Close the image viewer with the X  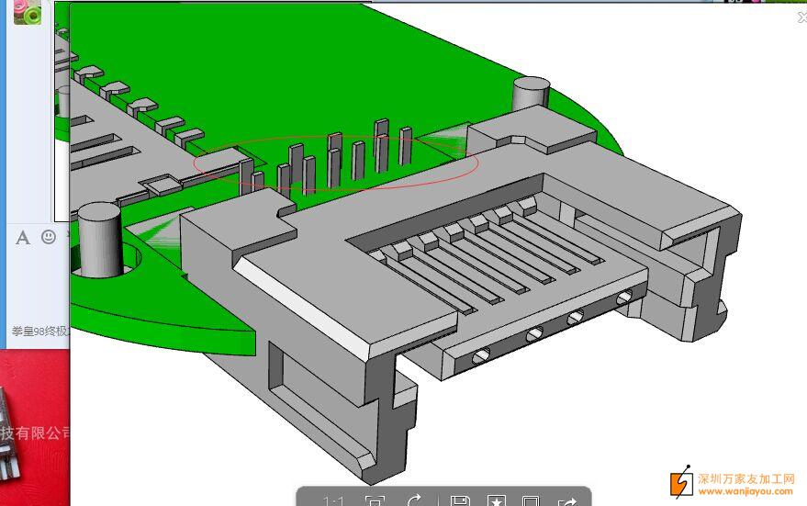(801, 17)
